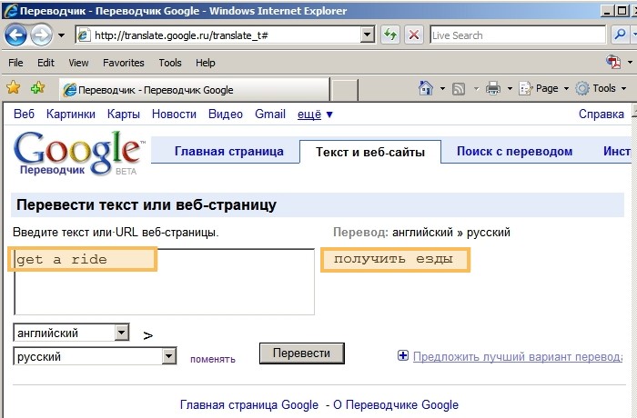Expand the address bar history dropdown
The image size is (637, 418).
(368, 35)
